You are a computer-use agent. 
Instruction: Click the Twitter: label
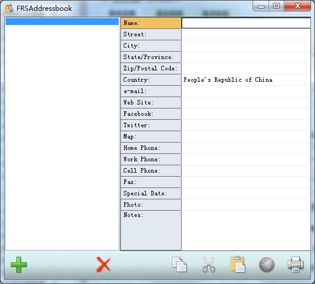click(151, 125)
